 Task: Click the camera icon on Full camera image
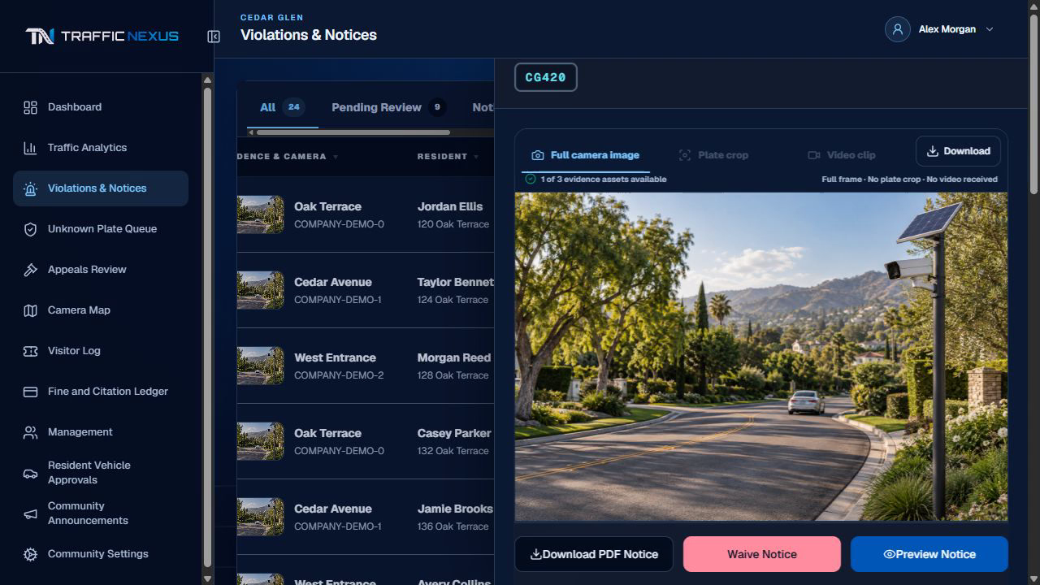(537, 155)
